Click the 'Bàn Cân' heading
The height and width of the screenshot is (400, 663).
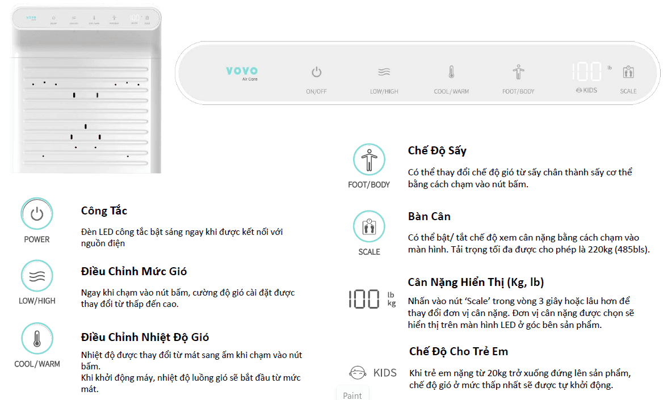(x=429, y=216)
